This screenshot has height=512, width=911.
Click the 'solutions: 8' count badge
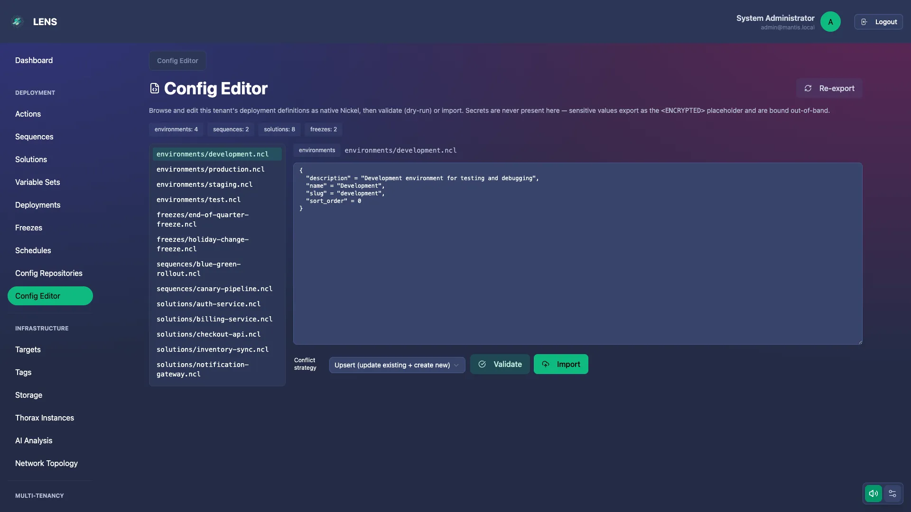point(279,129)
